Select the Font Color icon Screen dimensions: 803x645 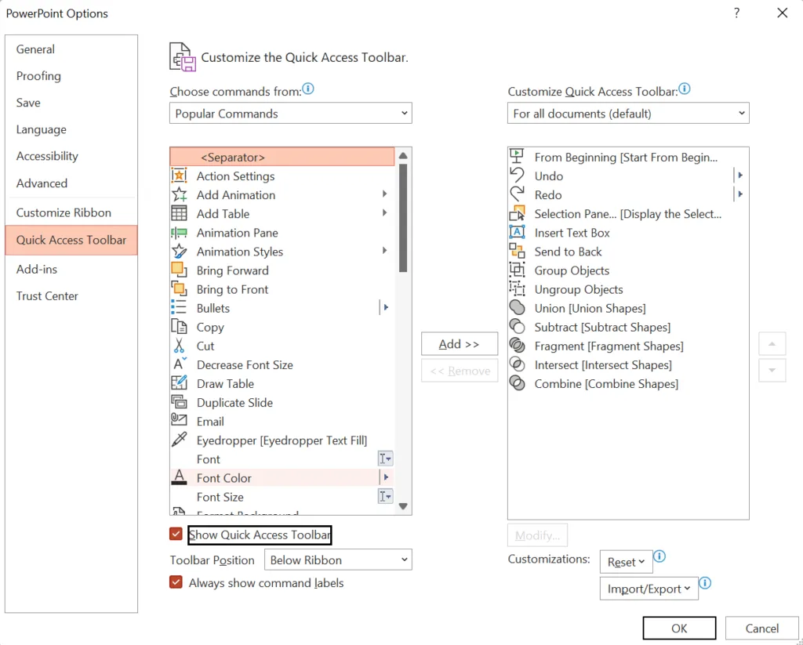[179, 477]
